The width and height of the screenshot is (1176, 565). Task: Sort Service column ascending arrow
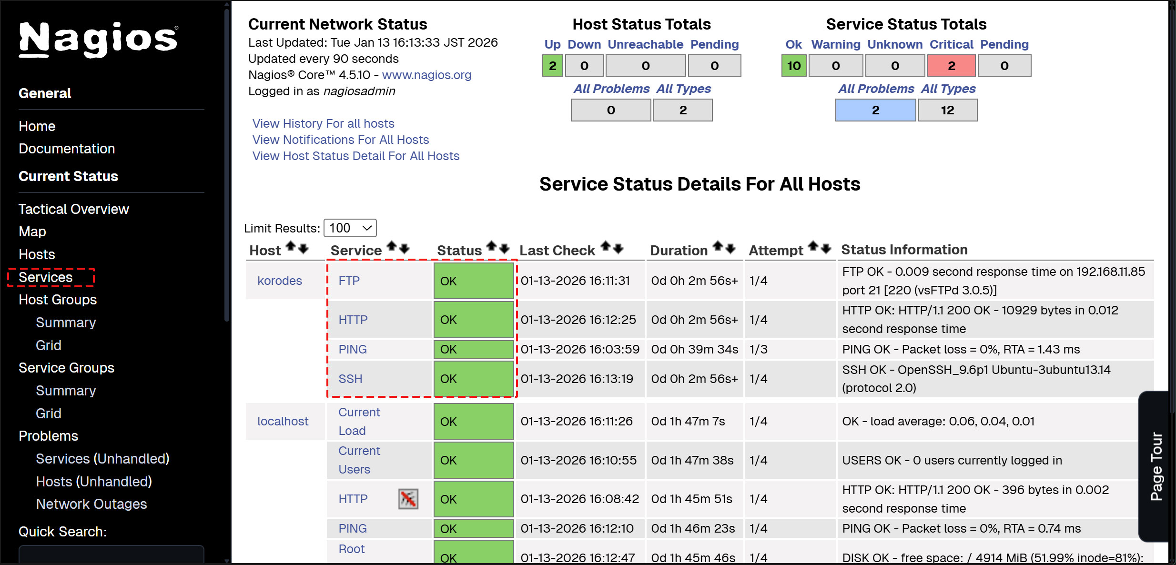pos(391,246)
